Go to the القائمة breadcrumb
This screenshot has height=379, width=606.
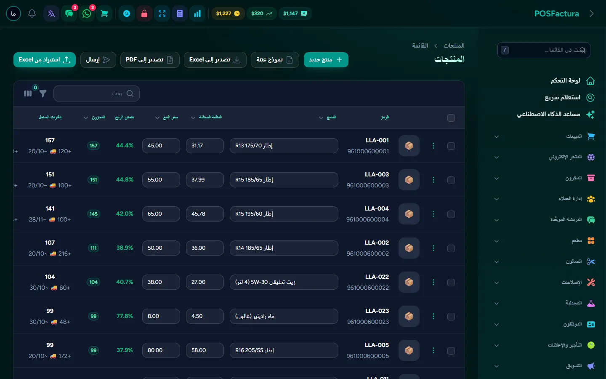point(420,45)
